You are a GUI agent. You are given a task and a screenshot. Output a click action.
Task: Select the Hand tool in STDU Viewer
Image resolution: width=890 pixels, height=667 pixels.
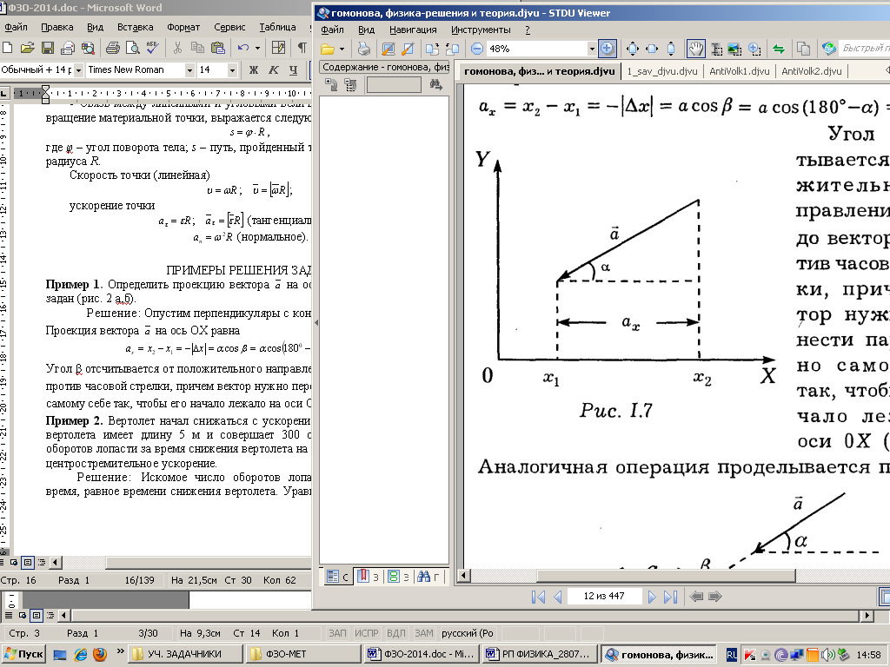click(x=696, y=50)
